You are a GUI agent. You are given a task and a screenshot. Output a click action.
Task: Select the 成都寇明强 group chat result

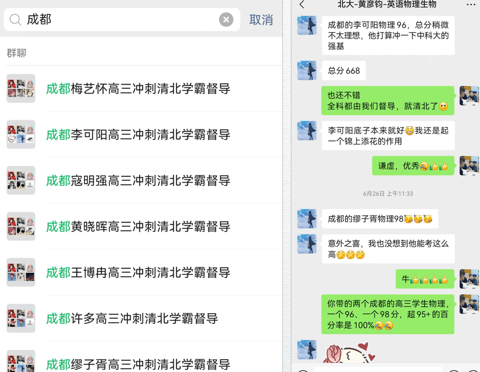coord(138,181)
